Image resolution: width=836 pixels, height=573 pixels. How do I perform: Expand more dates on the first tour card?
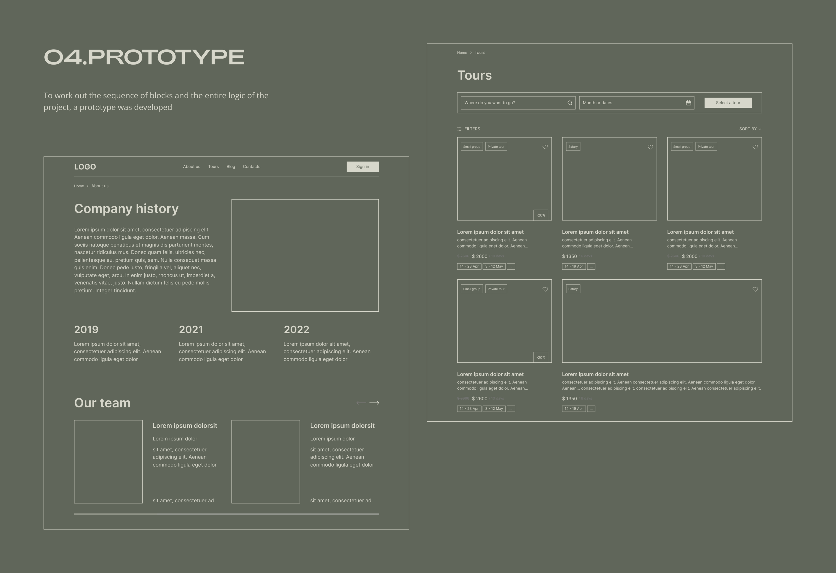511,266
